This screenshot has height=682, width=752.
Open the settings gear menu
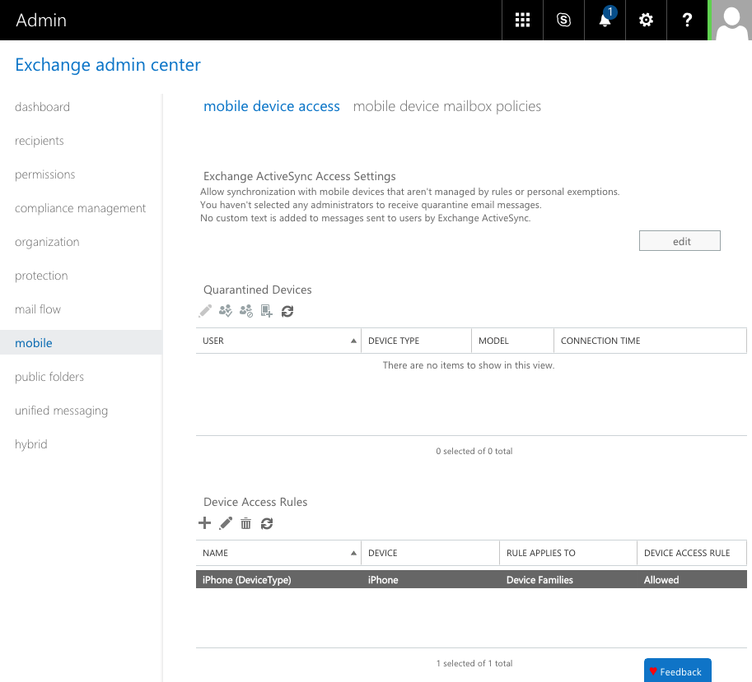[x=646, y=20]
